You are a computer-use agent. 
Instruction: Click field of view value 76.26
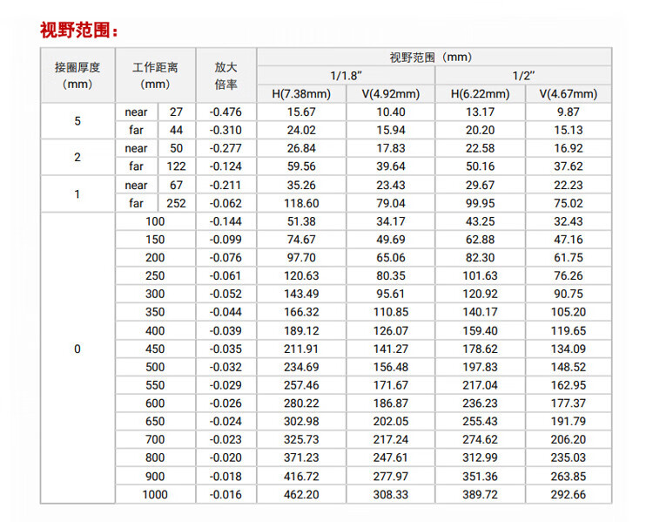[569, 275]
